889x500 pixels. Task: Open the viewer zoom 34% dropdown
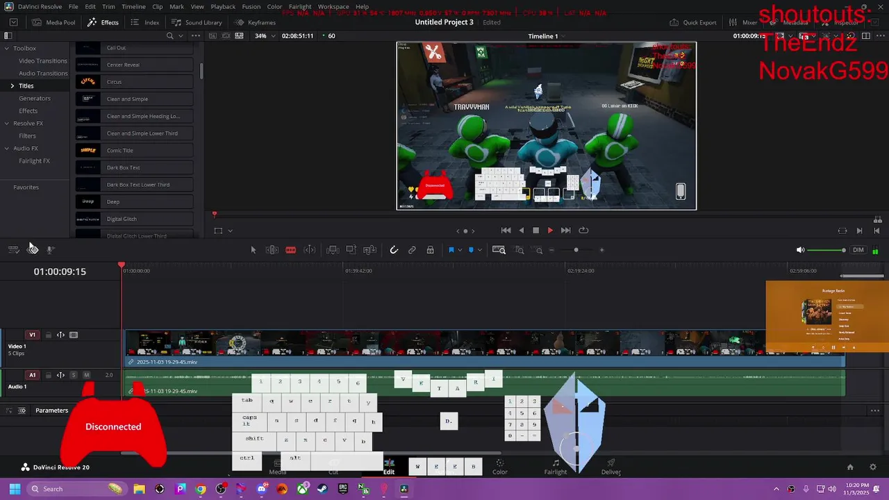[x=264, y=36]
